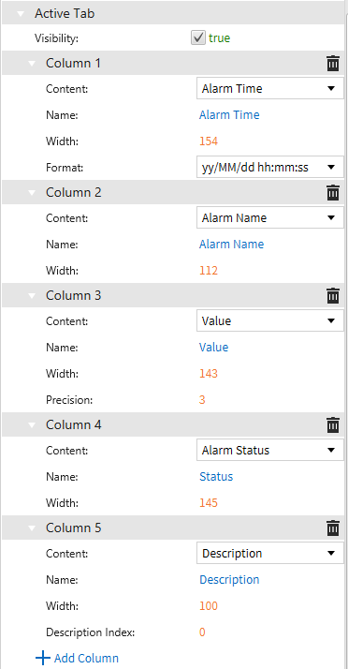This screenshot has width=348, height=669.
Task: Click the Add Column link
Action: click(x=86, y=658)
